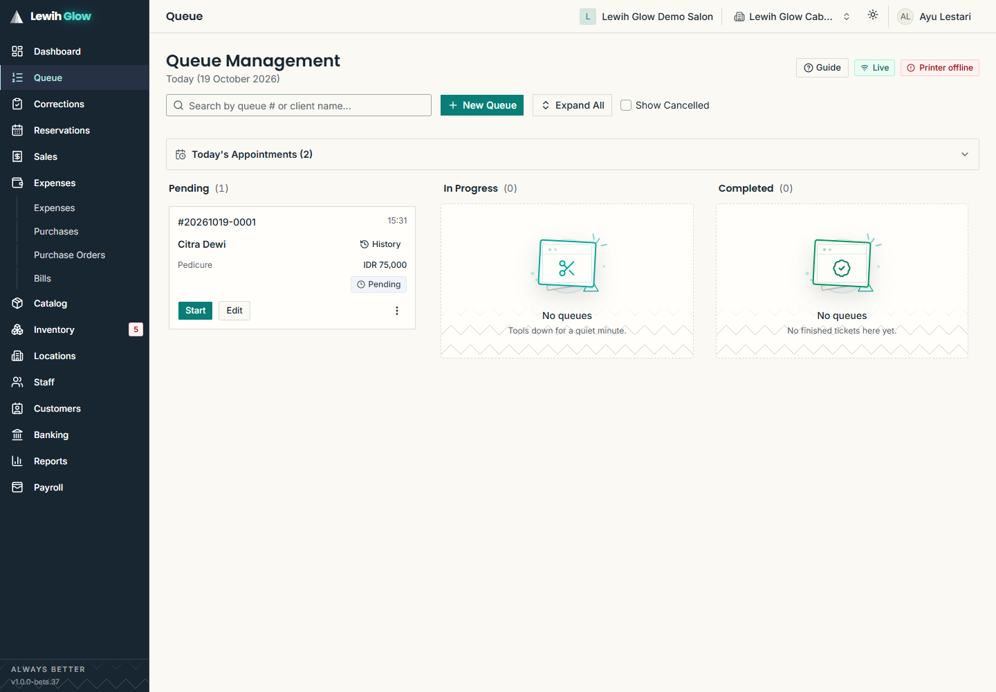Focus the queue search field

coord(299,105)
